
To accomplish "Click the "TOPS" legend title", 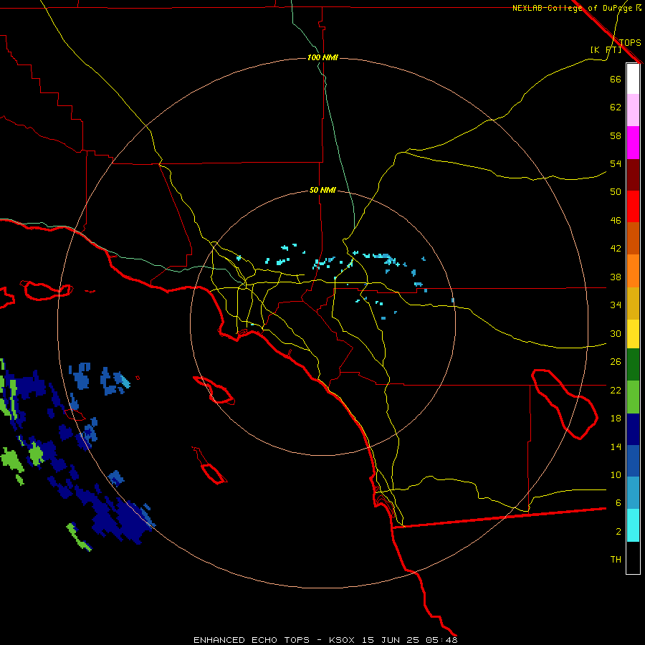I will tap(630, 42).
